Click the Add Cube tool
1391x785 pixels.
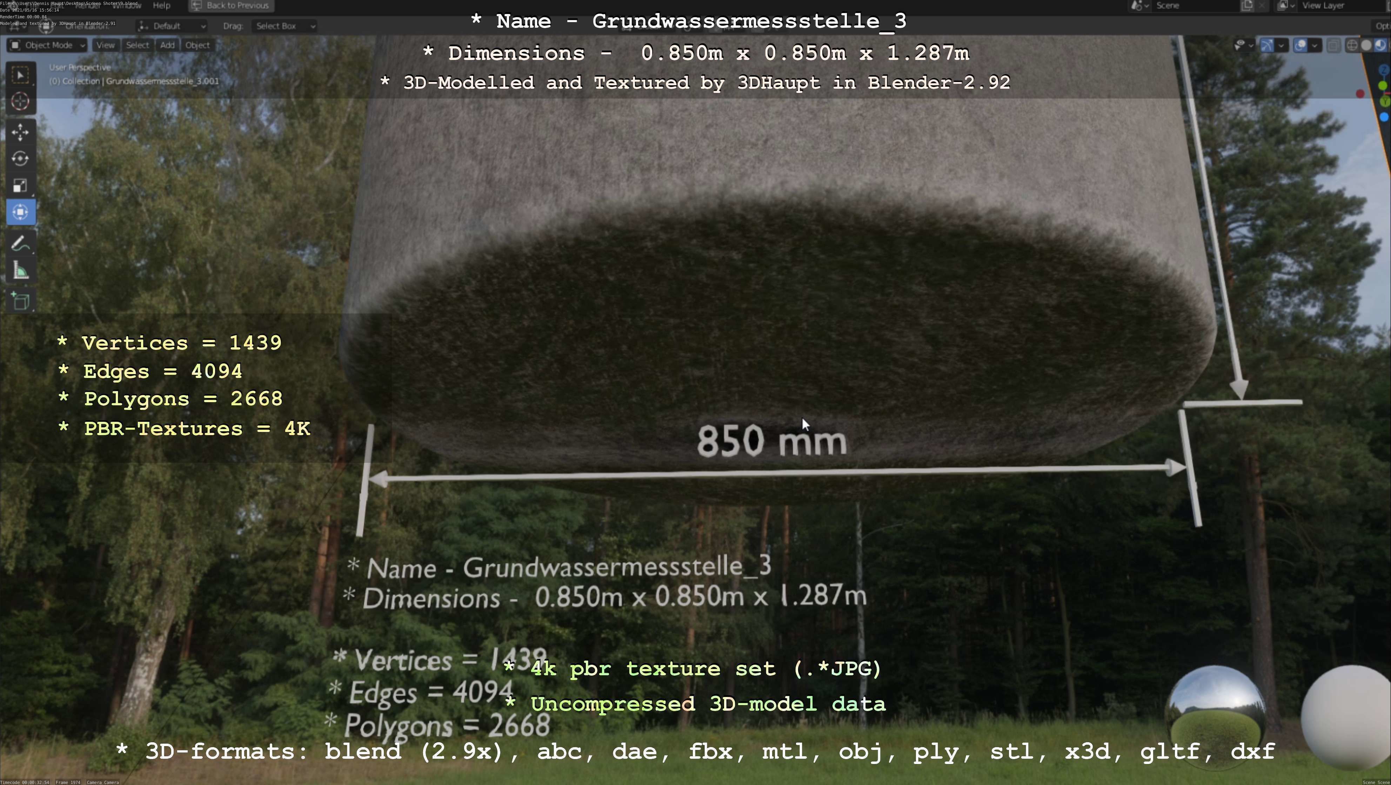click(20, 301)
